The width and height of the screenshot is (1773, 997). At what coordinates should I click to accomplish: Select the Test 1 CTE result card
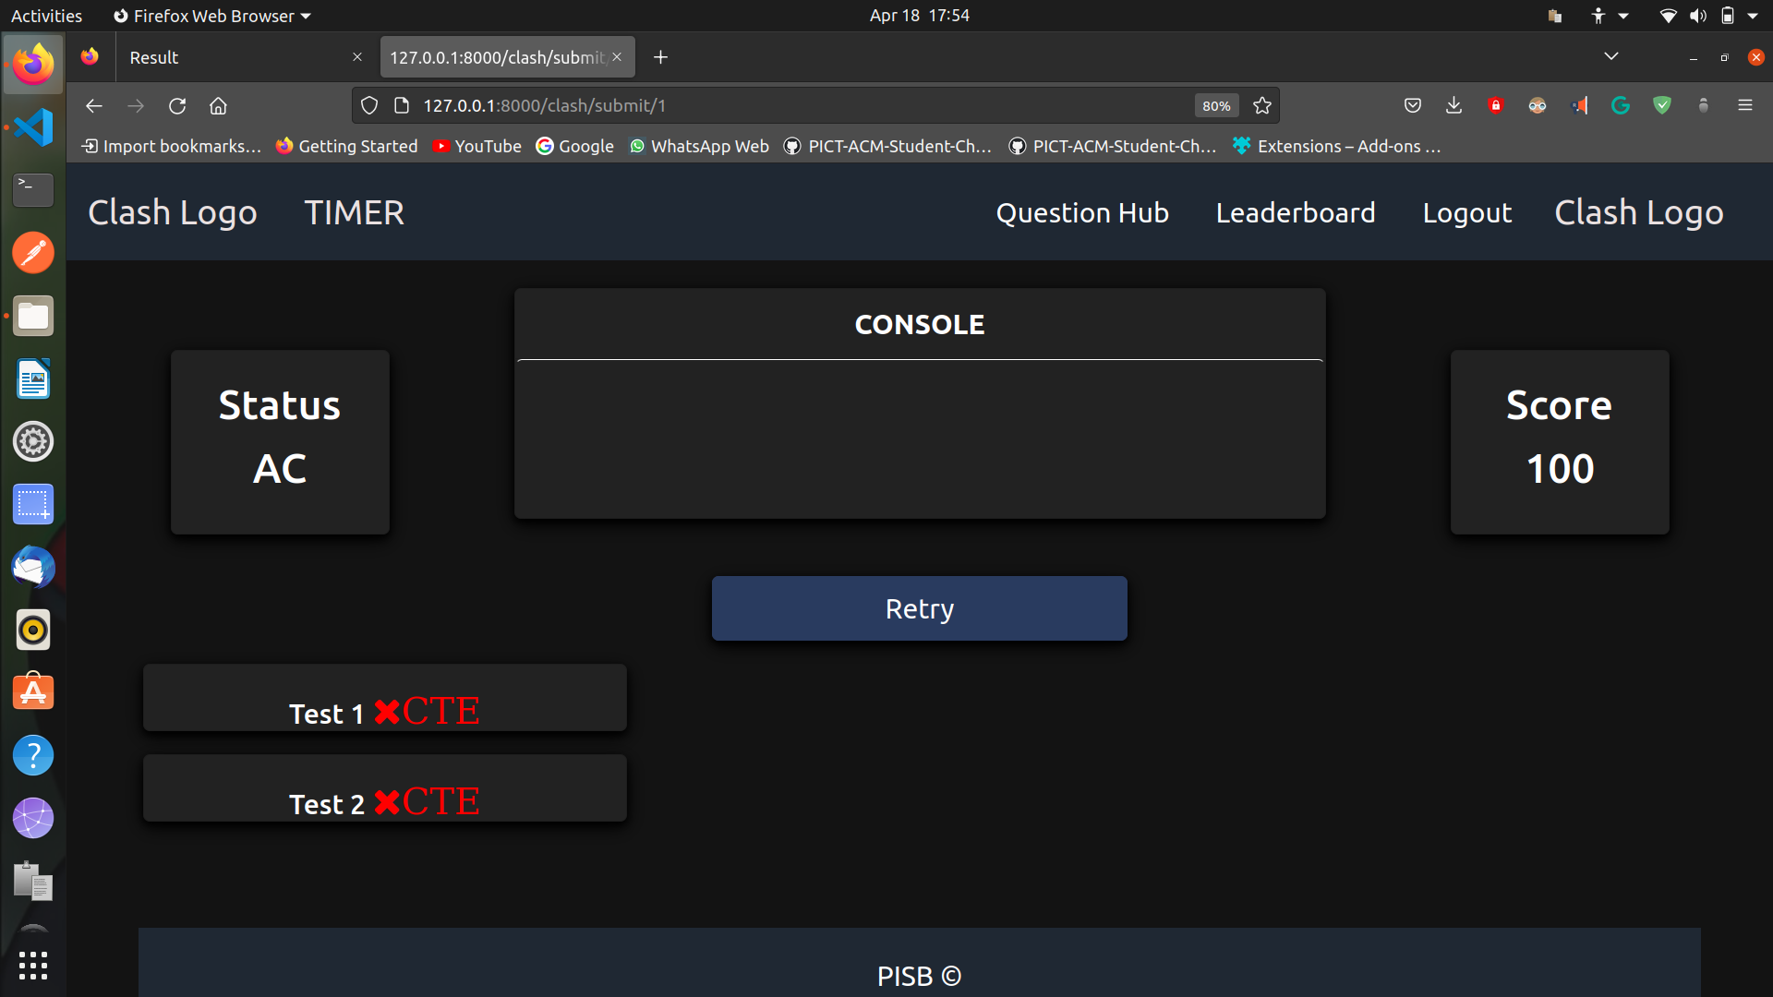(x=385, y=698)
